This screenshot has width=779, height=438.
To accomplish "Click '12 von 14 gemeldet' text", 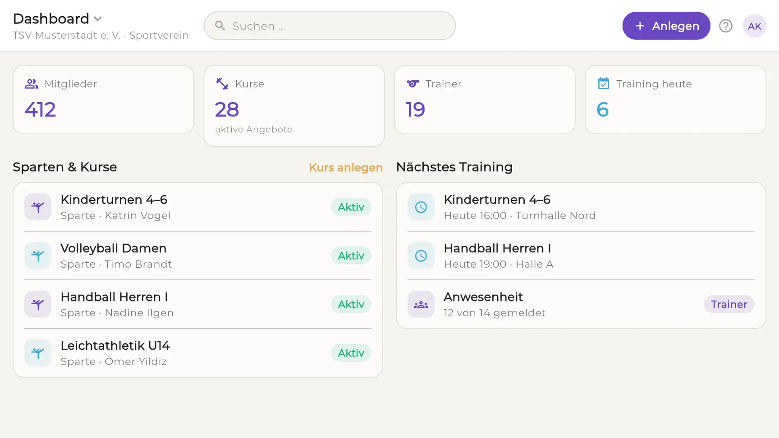I will pyautogui.click(x=495, y=313).
